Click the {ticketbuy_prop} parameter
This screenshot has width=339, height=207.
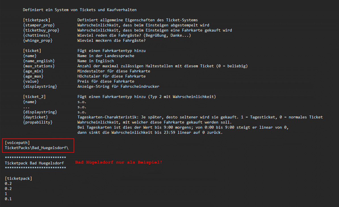tap(41, 30)
